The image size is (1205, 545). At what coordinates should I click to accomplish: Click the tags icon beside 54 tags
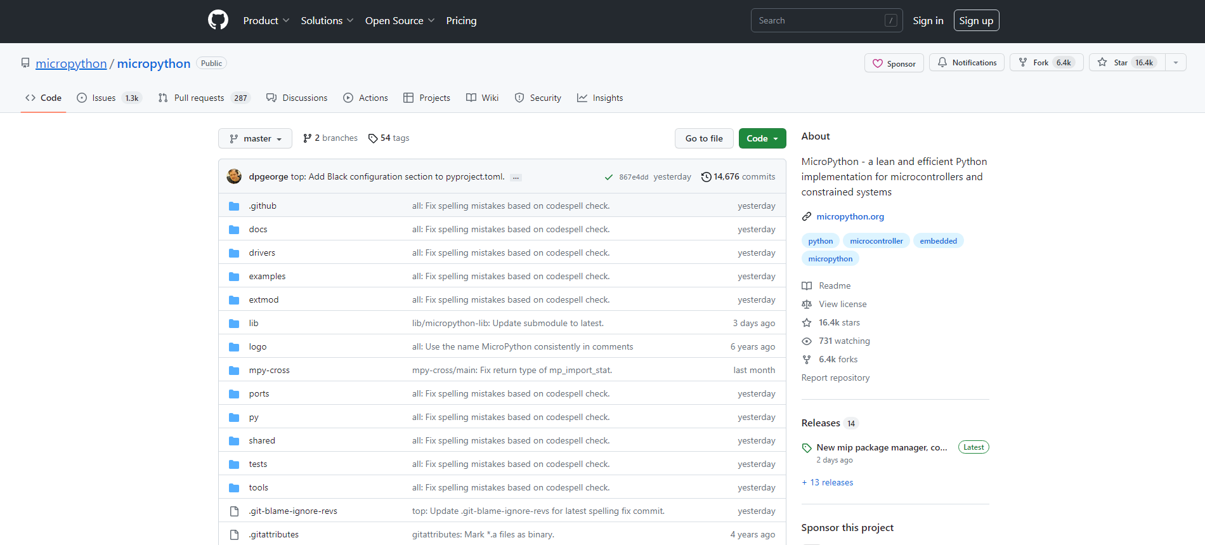pos(373,138)
